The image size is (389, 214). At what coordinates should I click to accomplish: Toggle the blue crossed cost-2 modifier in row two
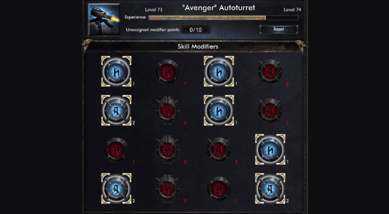tap(116, 110)
